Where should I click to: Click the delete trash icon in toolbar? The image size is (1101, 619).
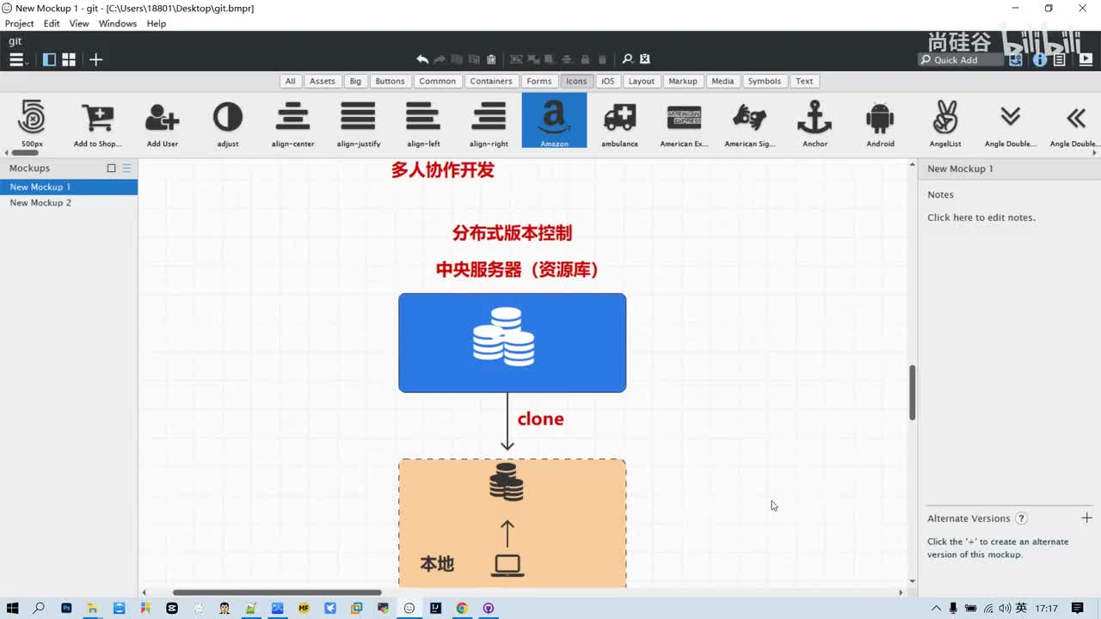[x=602, y=59]
